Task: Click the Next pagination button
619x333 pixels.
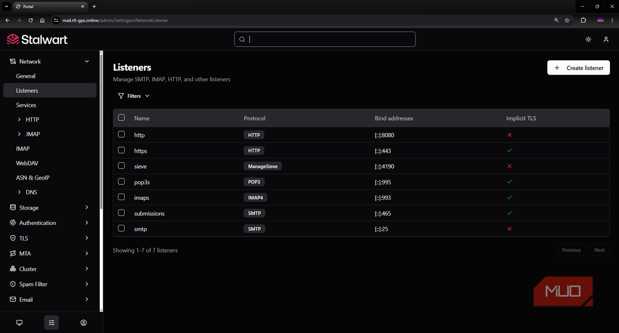Action: [599, 250]
